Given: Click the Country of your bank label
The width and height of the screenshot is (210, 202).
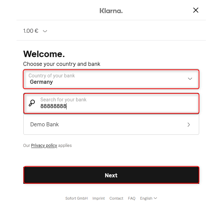Looking at the screenshot, I should (x=51, y=76).
